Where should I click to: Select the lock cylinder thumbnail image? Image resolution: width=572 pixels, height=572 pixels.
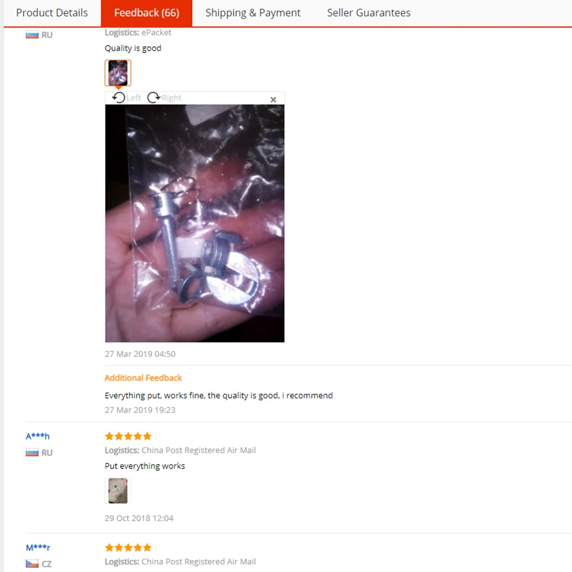click(x=118, y=73)
